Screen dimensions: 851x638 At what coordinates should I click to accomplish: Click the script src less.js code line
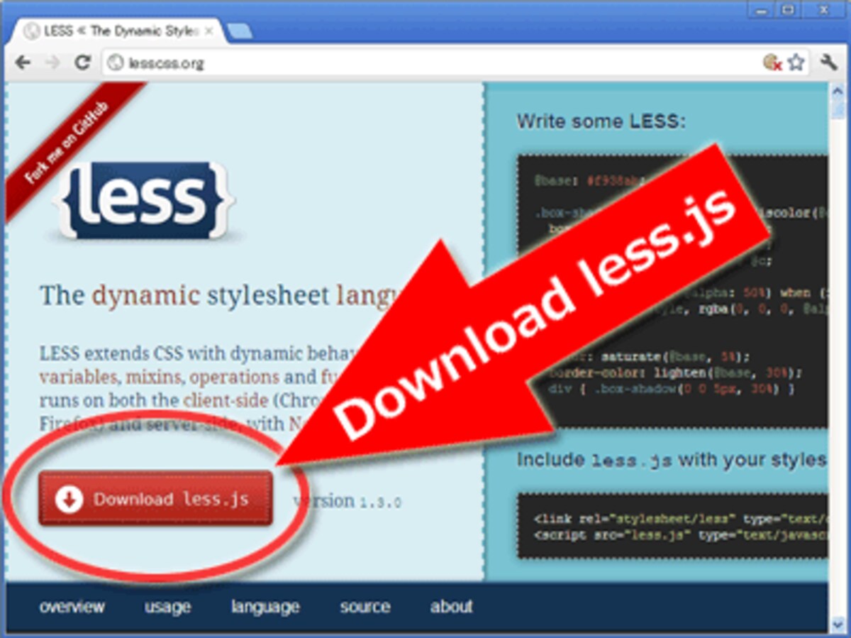pyautogui.click(x=679, y=535)
